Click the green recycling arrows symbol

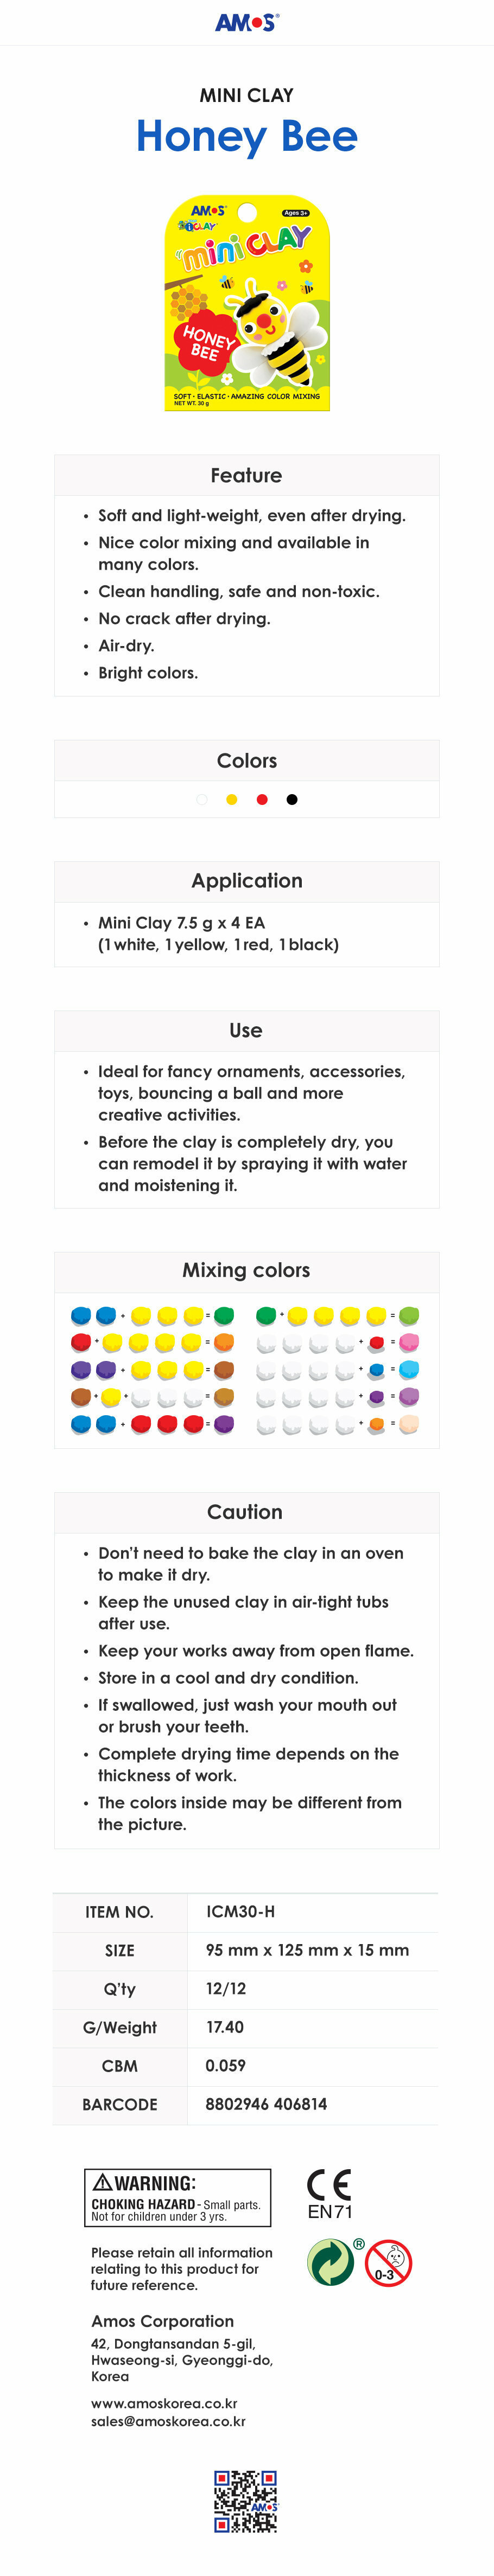(x=330, y=2262)
